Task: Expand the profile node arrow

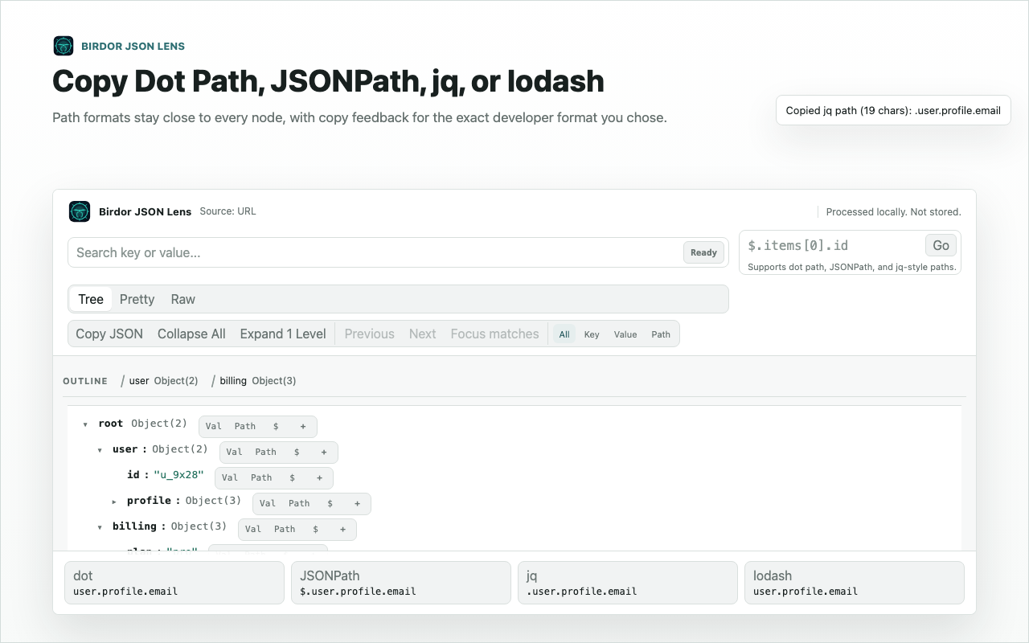Action: point(114,501)
